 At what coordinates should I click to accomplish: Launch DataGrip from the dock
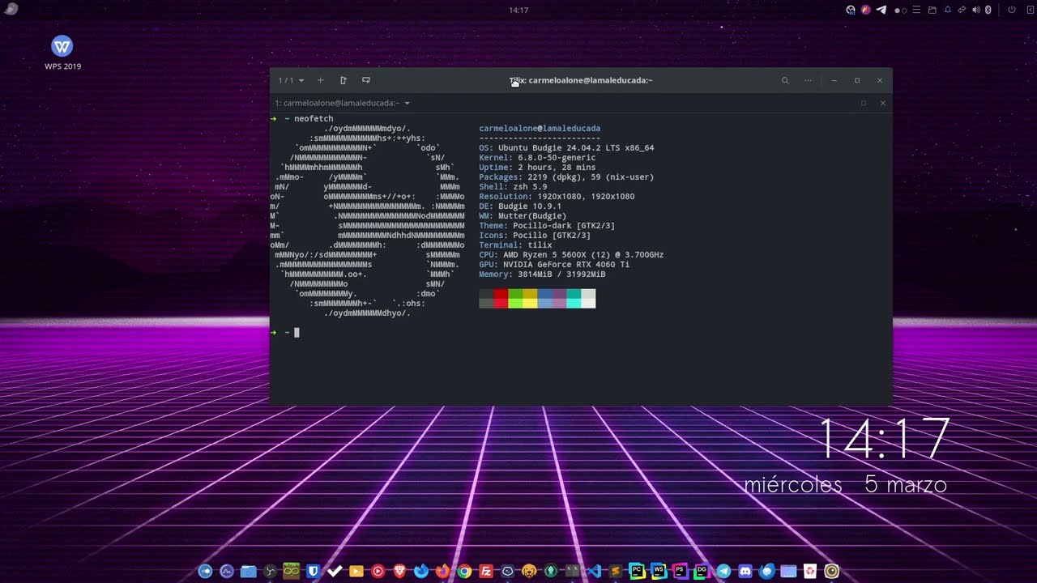[702, 571]
